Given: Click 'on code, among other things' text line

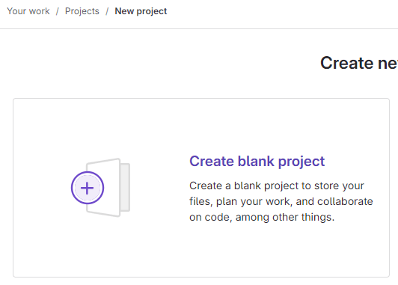Looking at the screenshot, I should tap(262, 217).
